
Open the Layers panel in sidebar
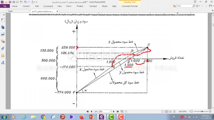(x=3, y=34)
